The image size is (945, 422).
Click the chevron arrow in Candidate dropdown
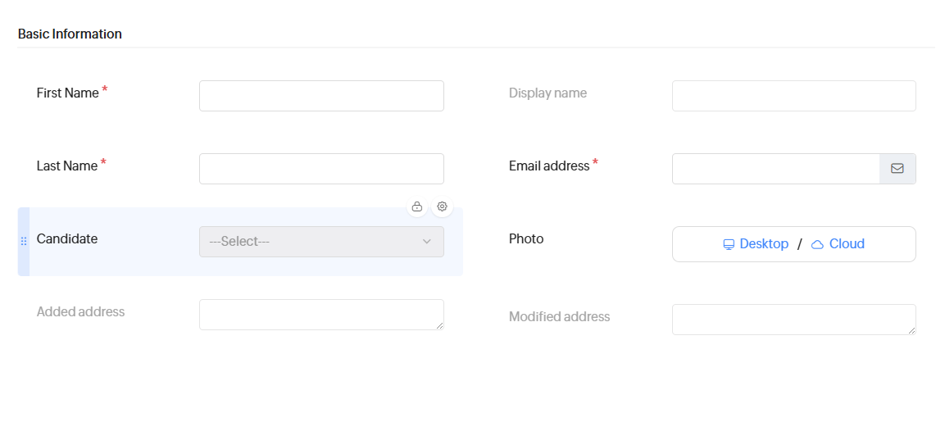pos(426,242)
